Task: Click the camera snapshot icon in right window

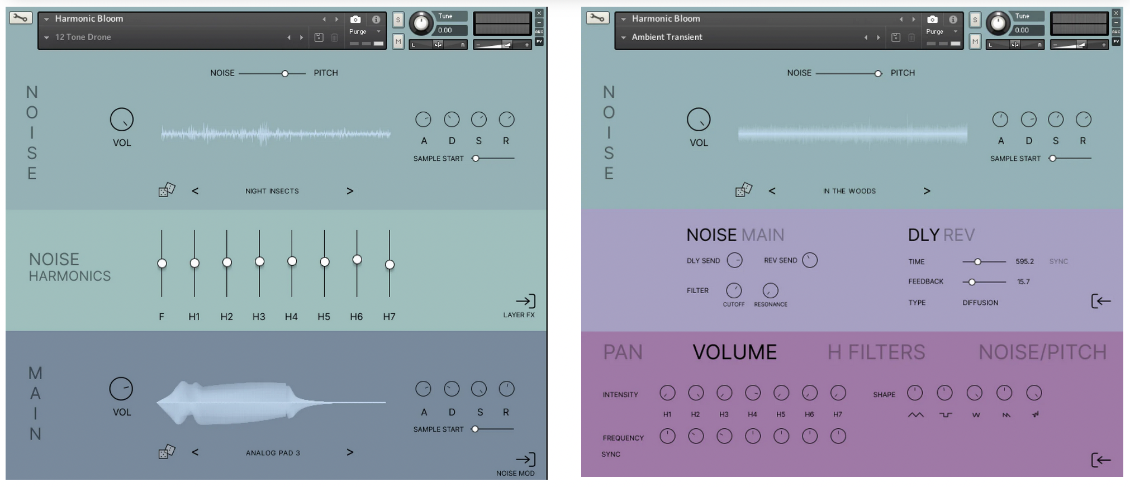Action: point(932,19)
